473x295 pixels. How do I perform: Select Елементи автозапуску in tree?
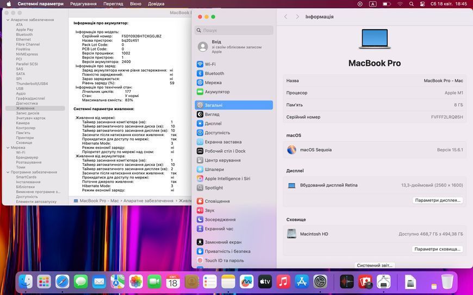(36, 202)
